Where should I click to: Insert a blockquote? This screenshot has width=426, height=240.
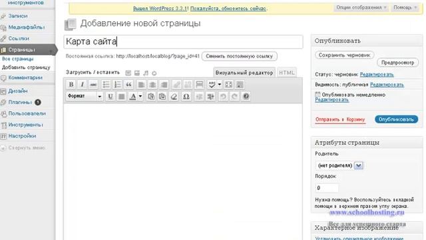pos(128,85)
